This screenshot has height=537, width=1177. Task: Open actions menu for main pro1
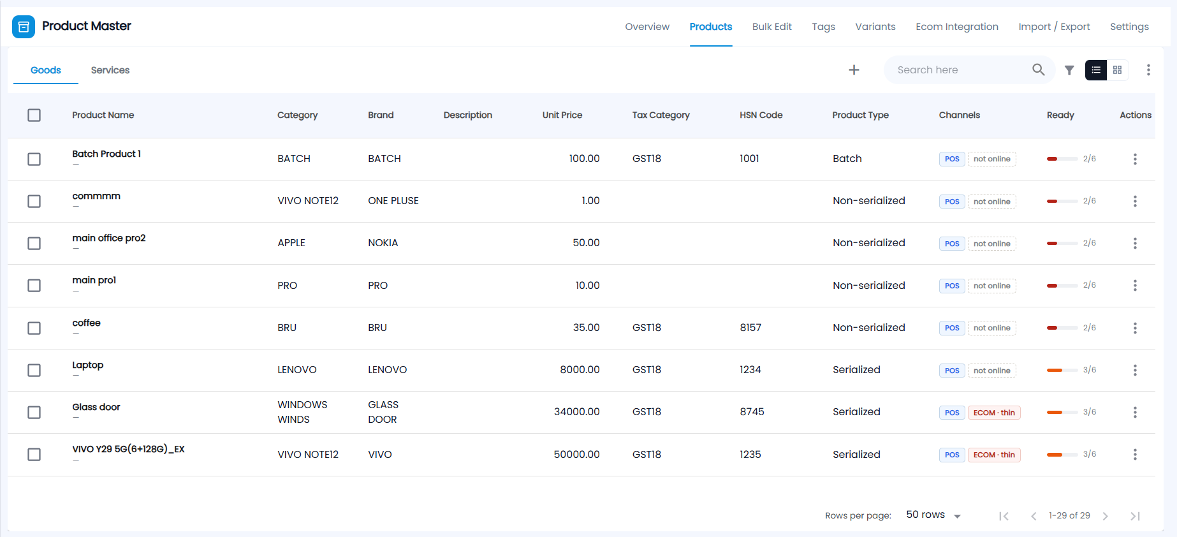coord(1135,286)
